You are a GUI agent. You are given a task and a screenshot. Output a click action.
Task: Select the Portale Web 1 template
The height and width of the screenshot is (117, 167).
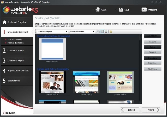tap(52, 82)
